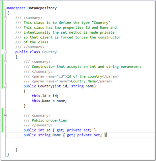The width and height of the screenshot is (156, 161).
Task: Click 'int id' parameter in constructor
Action: 61,86
